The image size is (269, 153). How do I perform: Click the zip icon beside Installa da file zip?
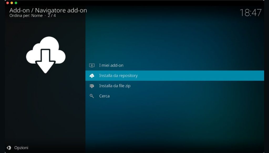pyautogui.click(x=92, y=86)
